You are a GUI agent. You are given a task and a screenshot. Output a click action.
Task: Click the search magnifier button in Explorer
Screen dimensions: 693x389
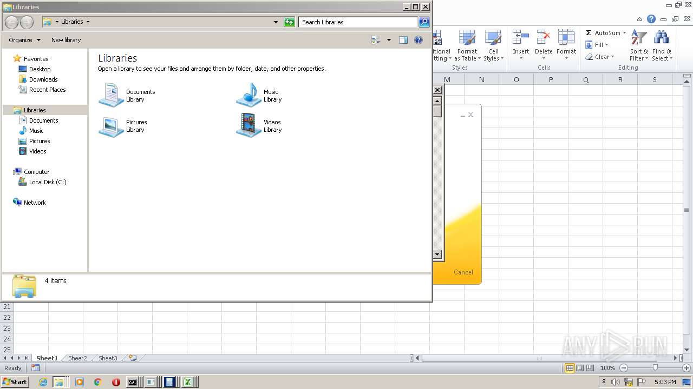[x=424, y=22]
